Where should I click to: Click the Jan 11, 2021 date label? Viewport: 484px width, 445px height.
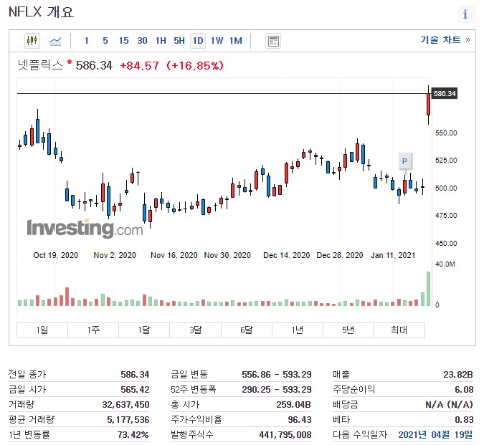coord(393,255)
